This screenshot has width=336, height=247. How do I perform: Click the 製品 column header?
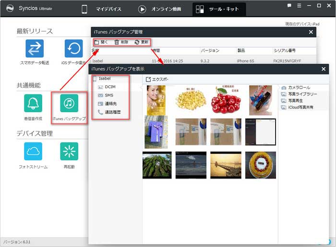pos(241,50)
